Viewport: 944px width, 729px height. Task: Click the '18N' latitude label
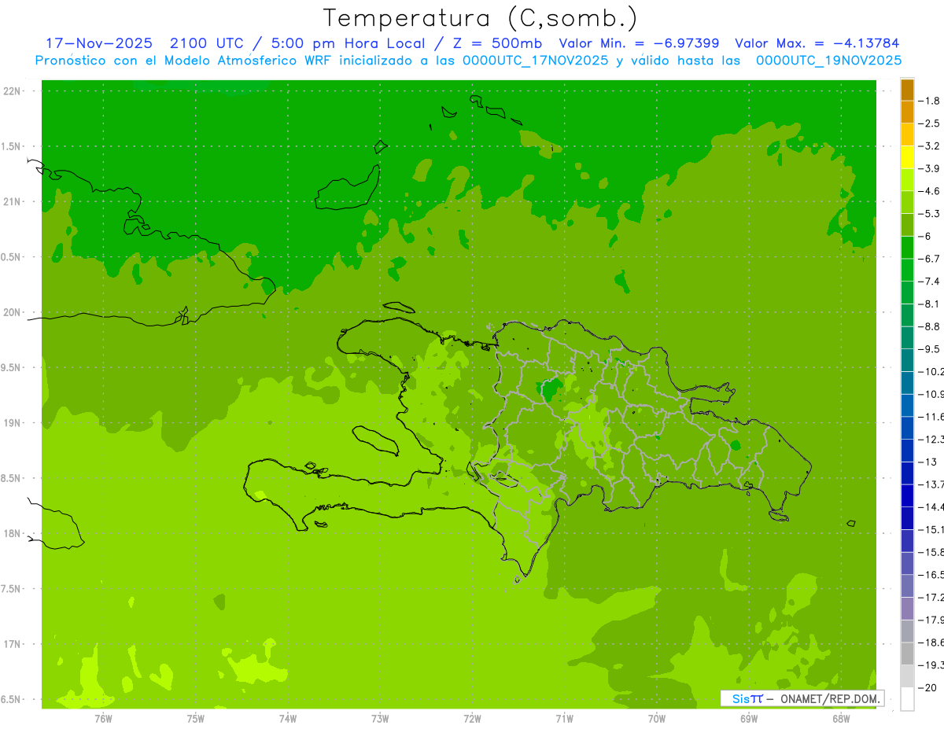pos(13,533)
